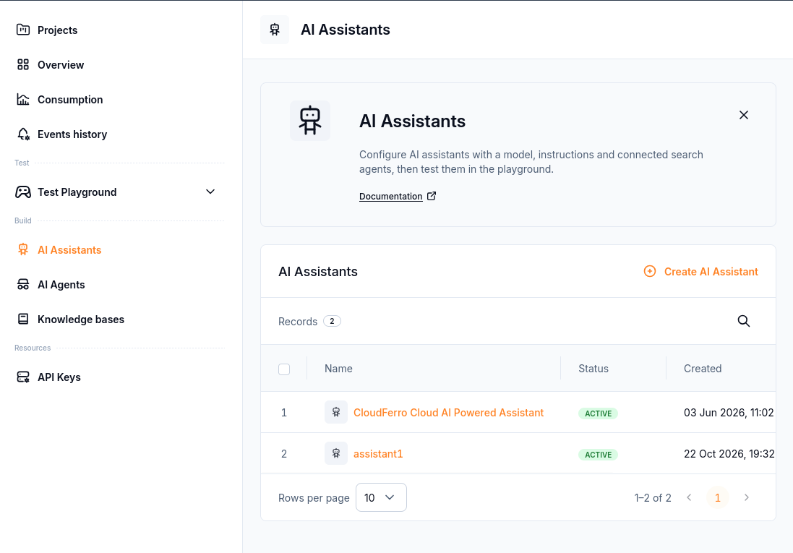This screenshot has width=793, height=553.
Task: Click the plus icon for Create AI Assistant
Action: pos(650,271)
